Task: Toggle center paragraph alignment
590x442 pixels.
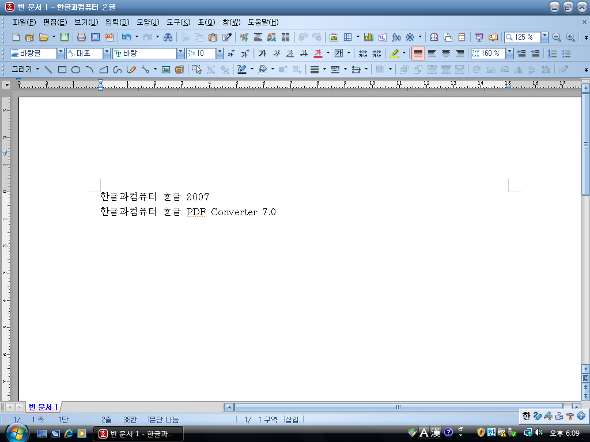Action: tap(446, 54)
